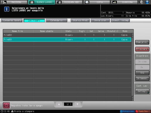This screenshot has height=113, width=151.
Task: Click the RICHIAMA HDD disk icon
Action: click(59, 2)
